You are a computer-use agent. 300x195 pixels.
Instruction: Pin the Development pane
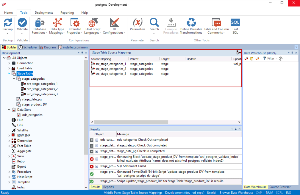(82, 53)
